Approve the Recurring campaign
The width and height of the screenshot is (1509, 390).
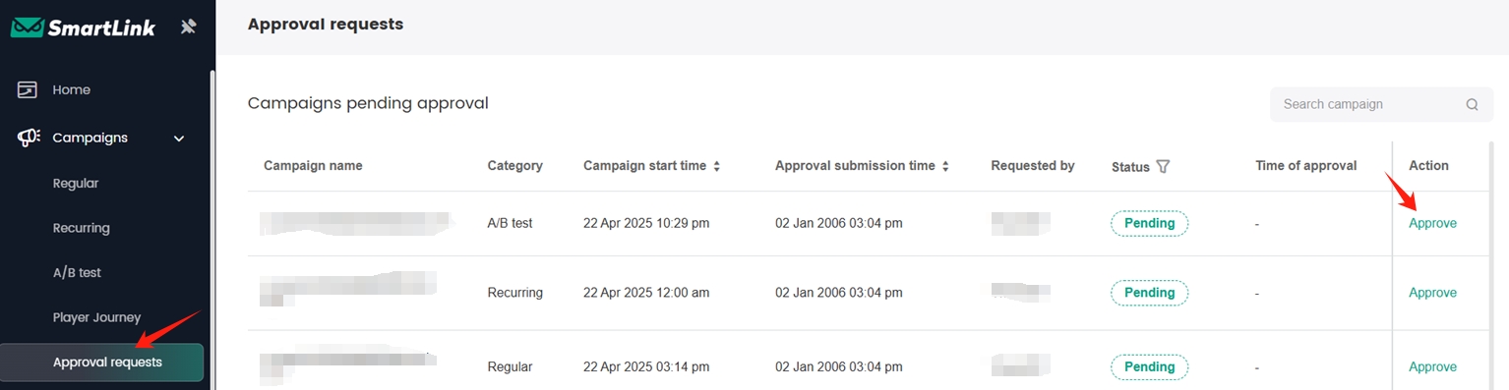[1432, 293]
